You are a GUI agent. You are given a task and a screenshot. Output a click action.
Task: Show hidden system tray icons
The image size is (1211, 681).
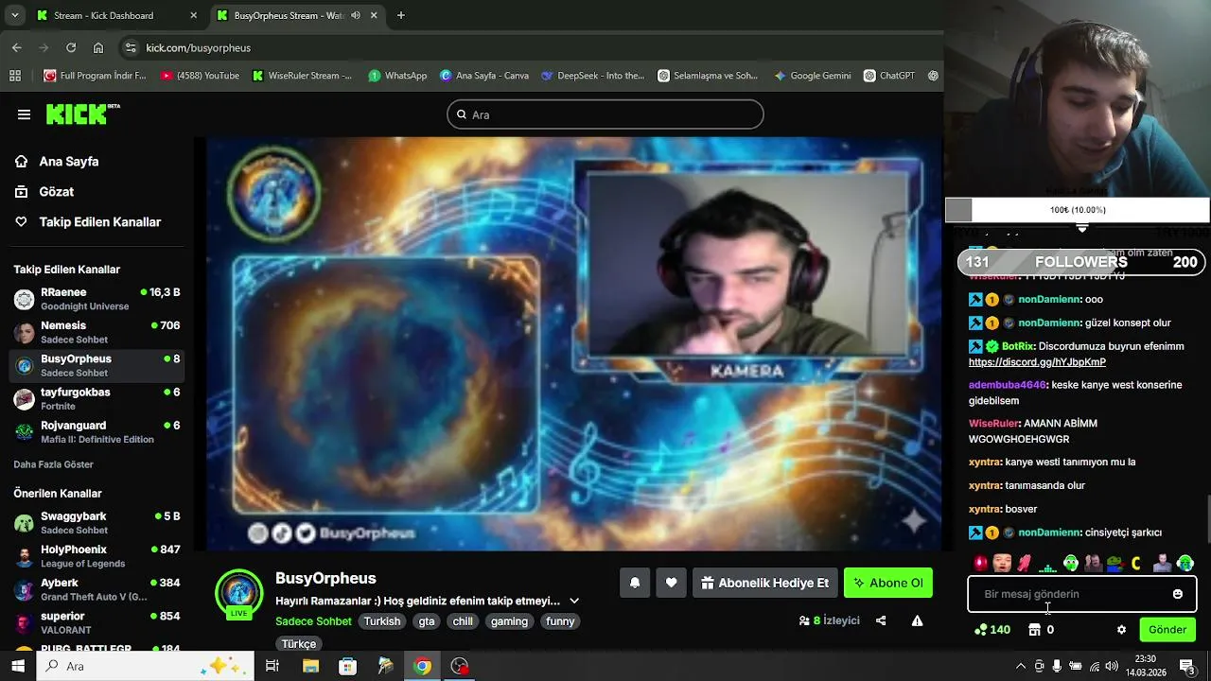1020,666
